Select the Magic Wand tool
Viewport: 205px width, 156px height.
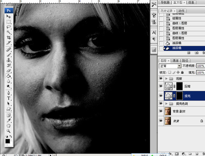(x=9, y=32)
